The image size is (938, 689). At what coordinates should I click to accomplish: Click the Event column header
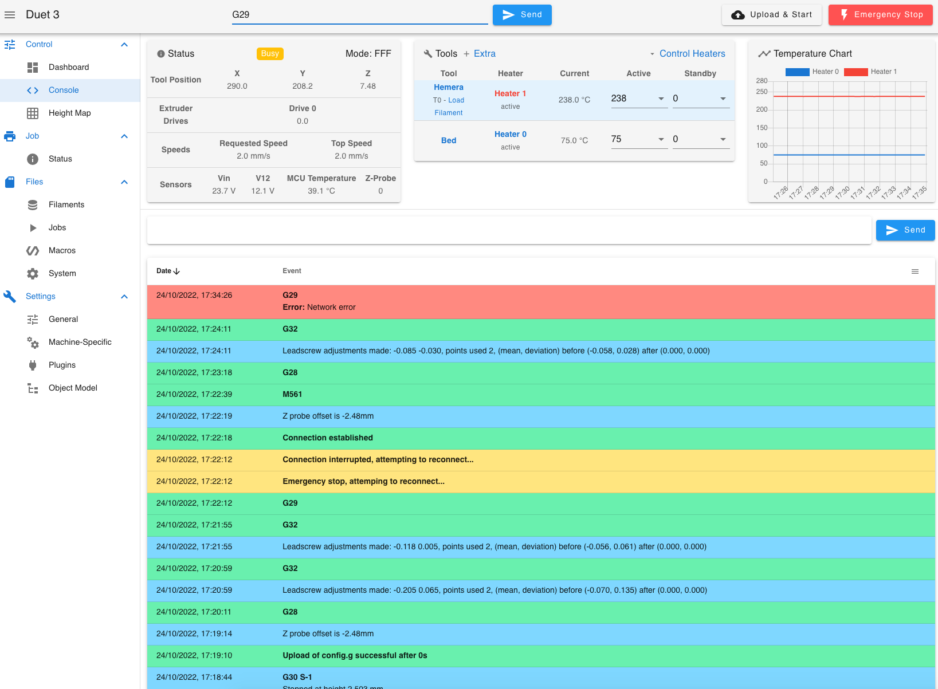pyautogui.click(x=292, y=271)
